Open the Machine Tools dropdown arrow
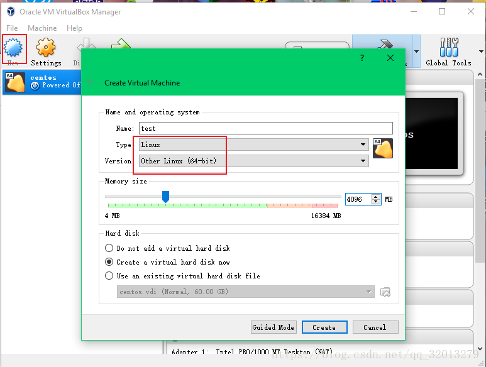The height and width of the screenshot is (367, 486). click(x=417, y=52)
